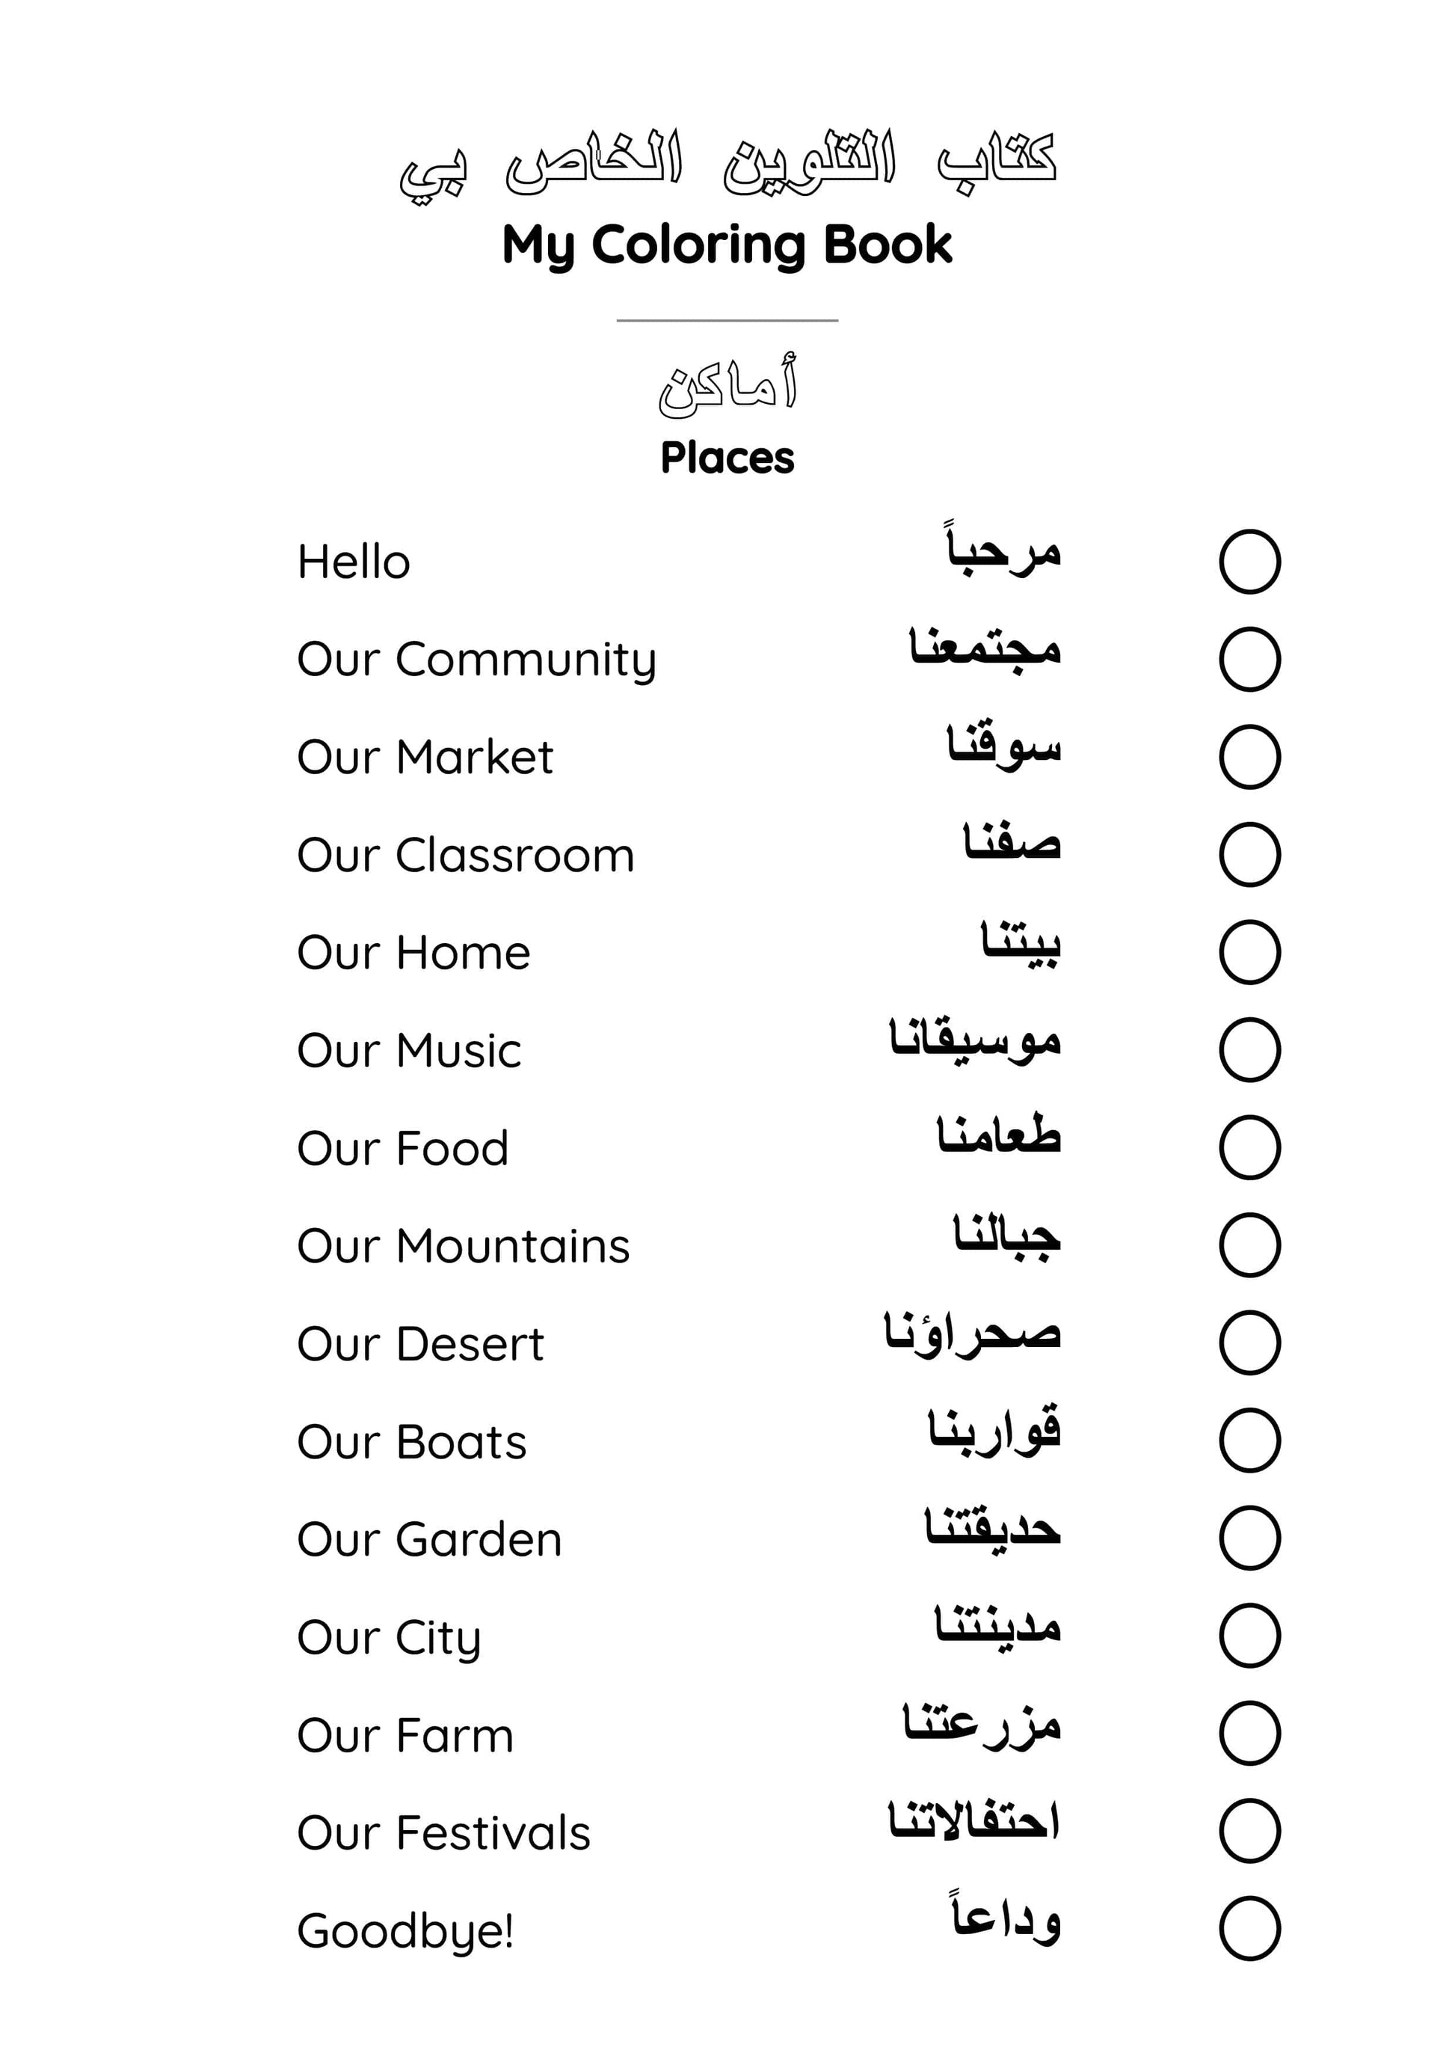Mark the Our Music checkbox circle

click(x=1249, y=1049)
